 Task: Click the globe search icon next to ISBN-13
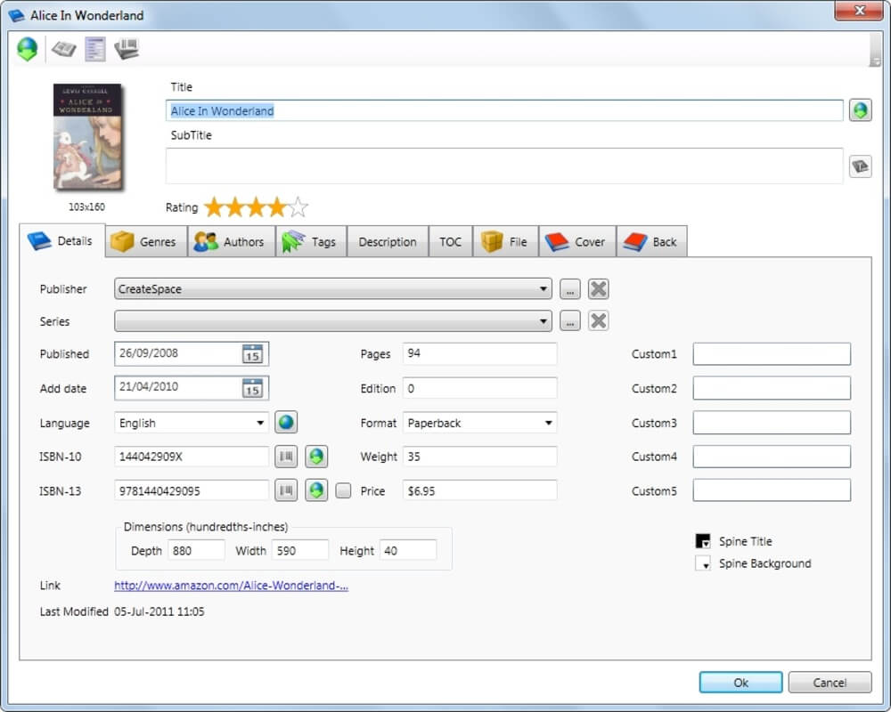pyautogui.click(x=316, y=490)
